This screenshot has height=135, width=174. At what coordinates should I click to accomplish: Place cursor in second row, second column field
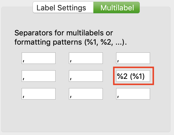86,76
